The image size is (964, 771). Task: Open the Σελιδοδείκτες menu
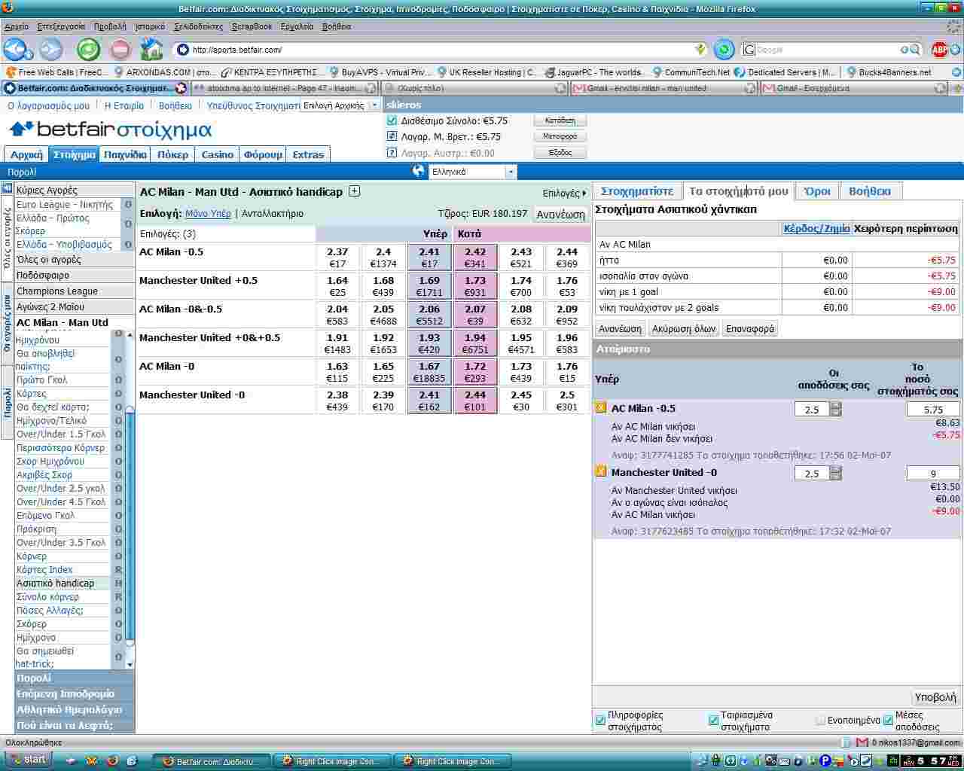coord(199,26)
